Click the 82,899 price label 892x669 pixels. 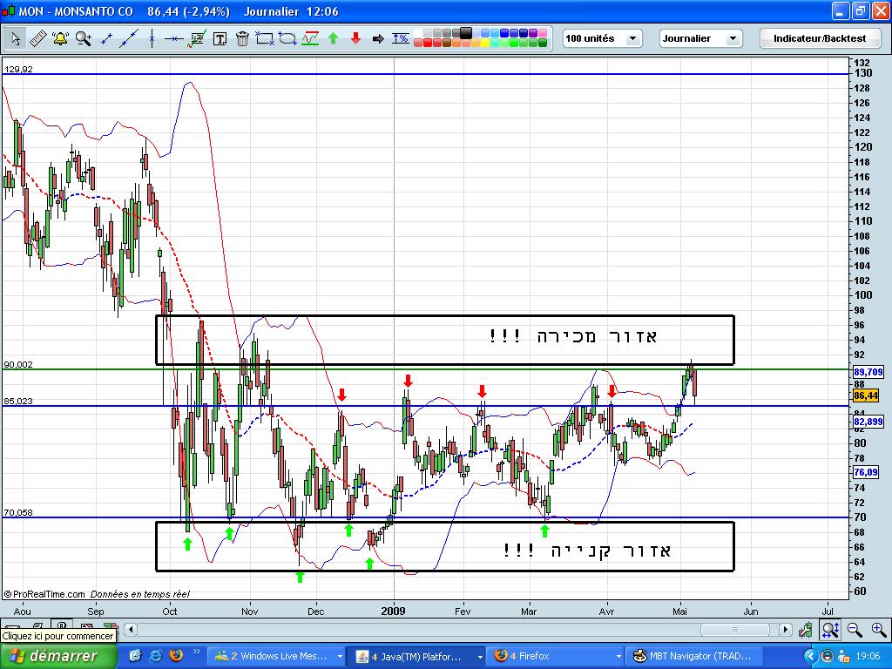pyautogui.click(x=868, y=422)
